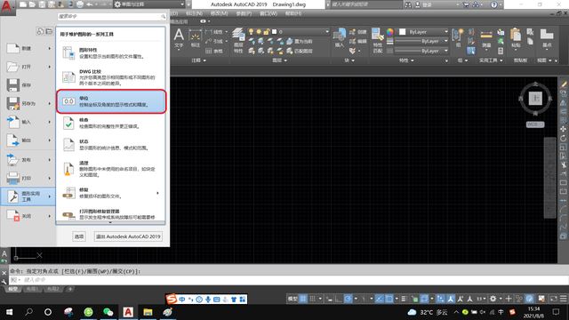
Task: Click white color swatch beside ByLayer
Action: coord(403,32)
